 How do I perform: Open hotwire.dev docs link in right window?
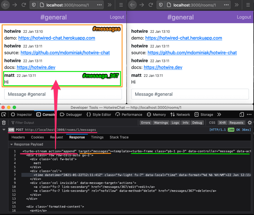(163, 67)
